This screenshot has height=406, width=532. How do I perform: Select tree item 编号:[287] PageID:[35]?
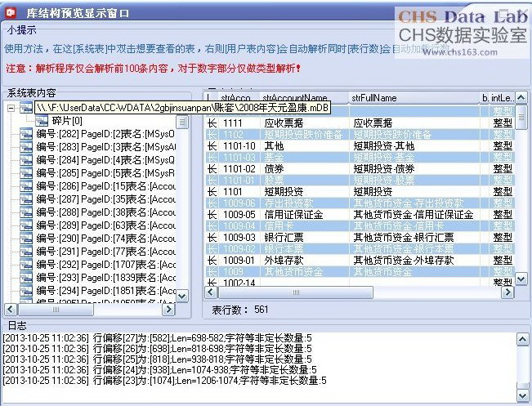[x=105, y=199]
